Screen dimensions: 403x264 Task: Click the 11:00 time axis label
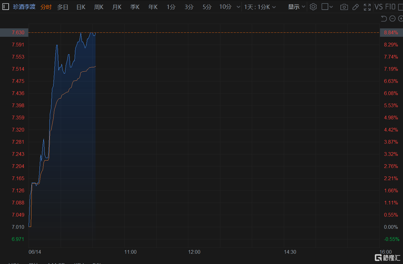(x=130, y=252)
